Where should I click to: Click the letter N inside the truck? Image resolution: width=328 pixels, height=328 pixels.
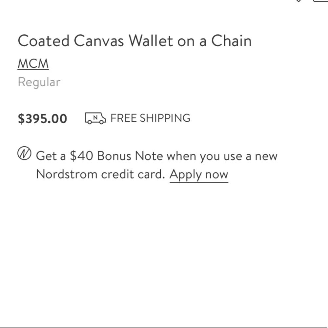pyautogui.click(x=95, y=117)
